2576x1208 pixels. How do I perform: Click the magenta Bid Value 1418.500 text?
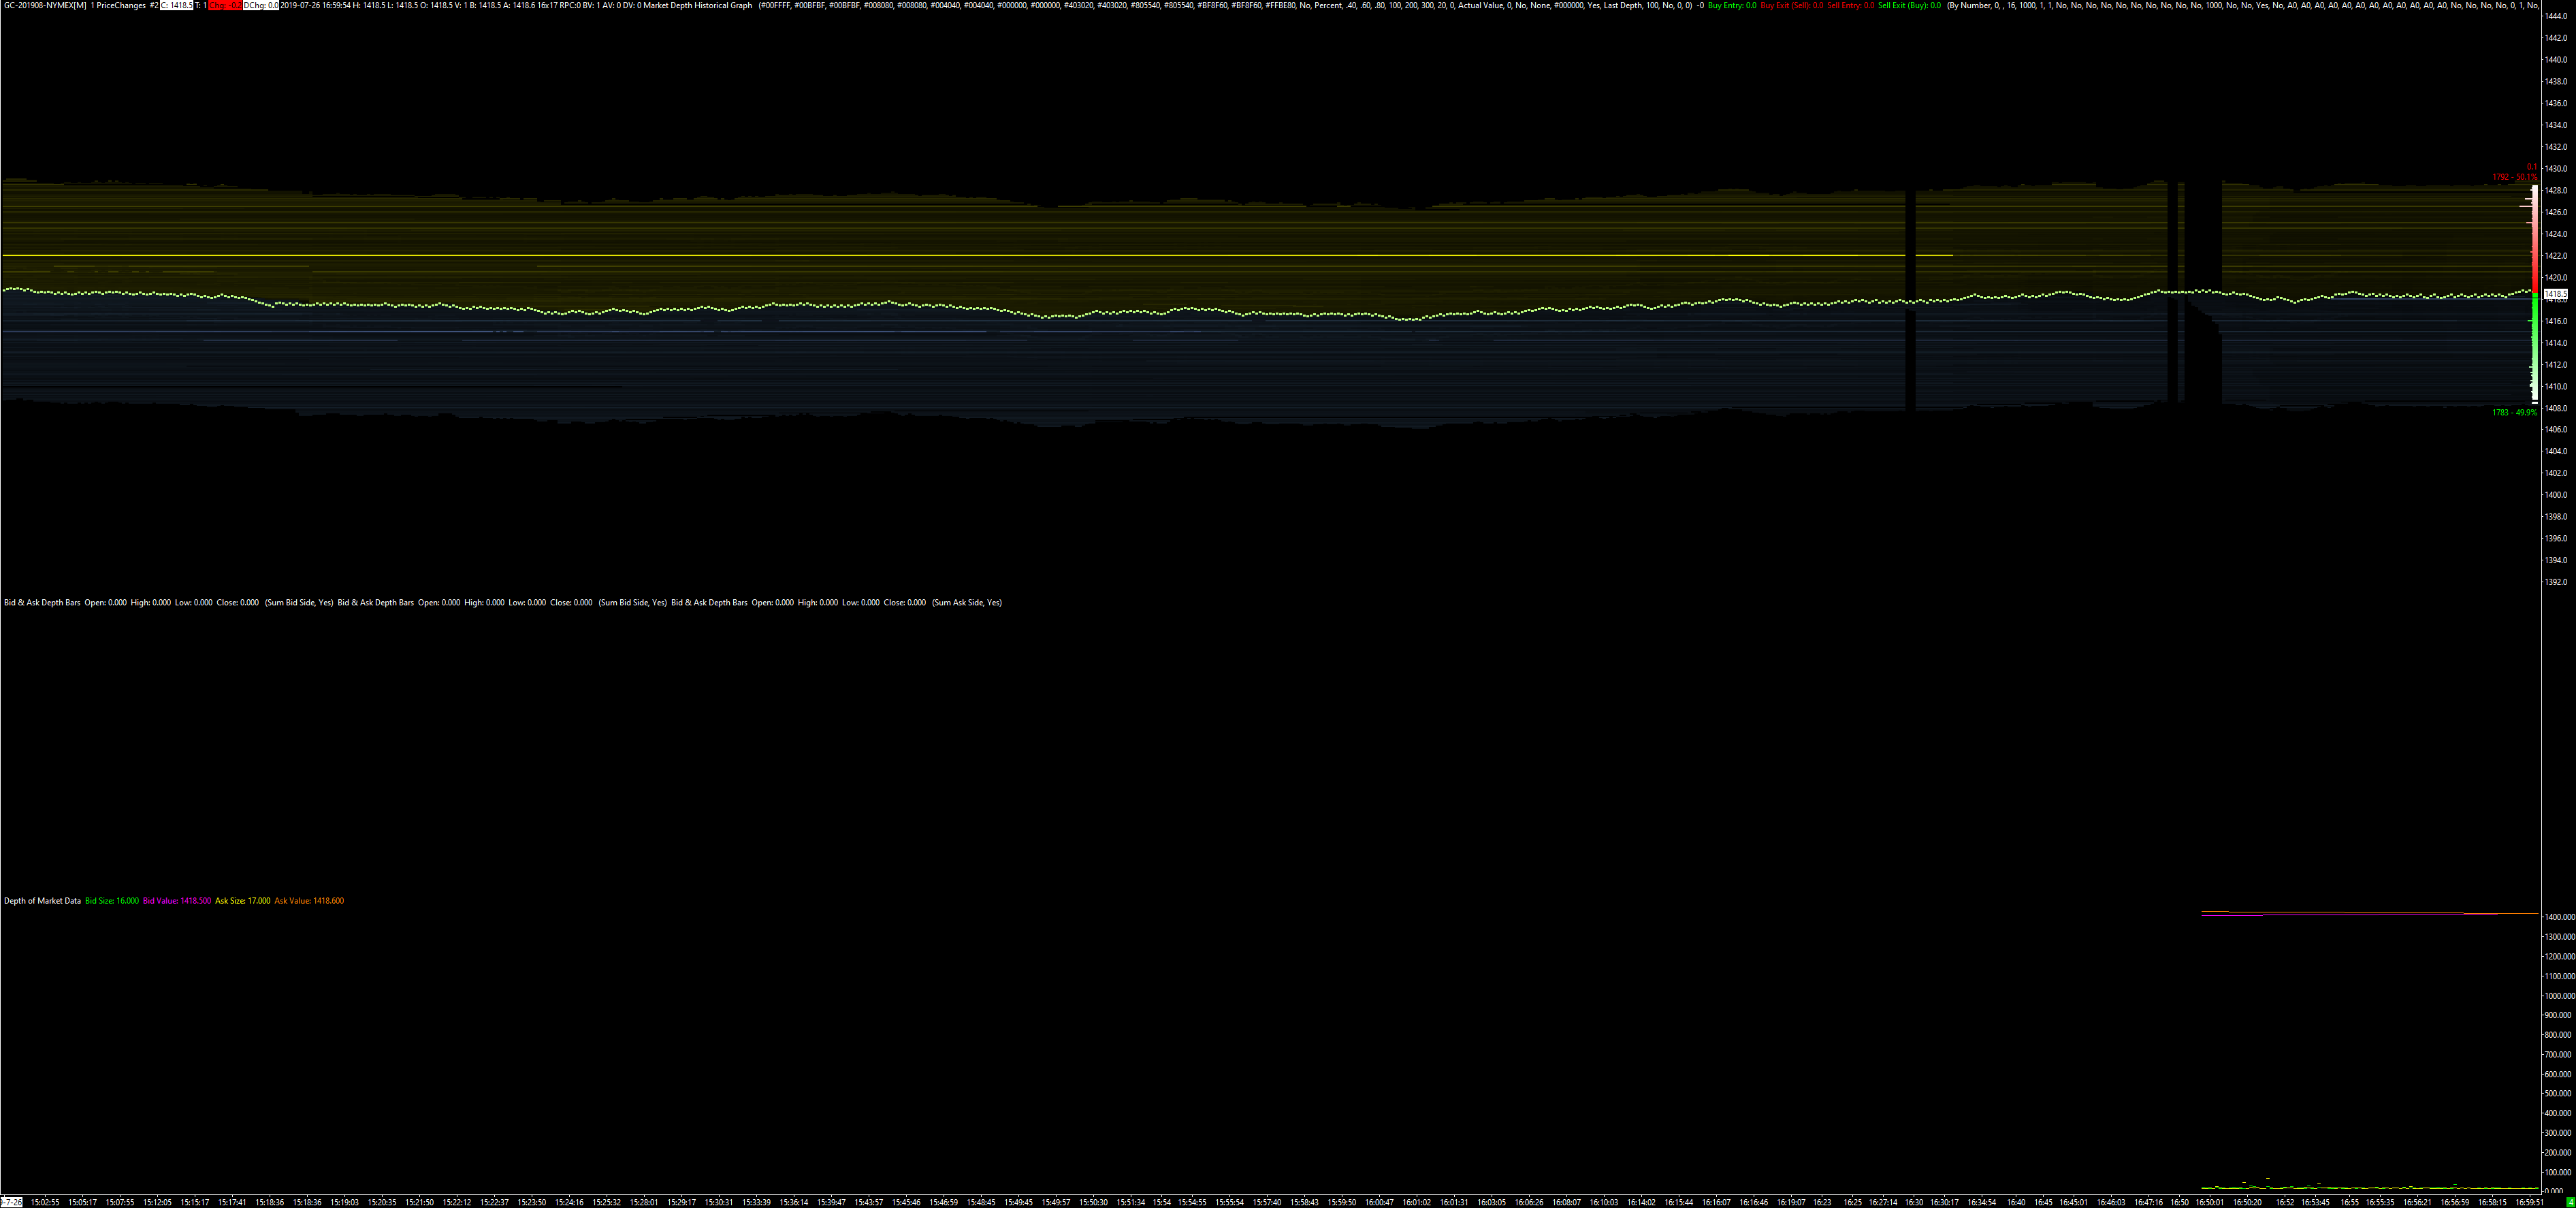pos(177,901)
